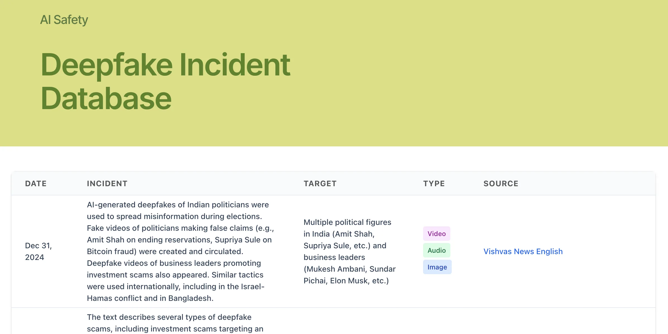Click the INCIDENT column header
Image resolution: width=668 pixels, height=334 pixels.
(107, 183)
